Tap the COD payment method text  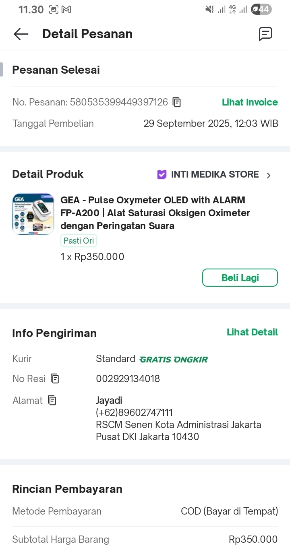[x=229, y=511]
